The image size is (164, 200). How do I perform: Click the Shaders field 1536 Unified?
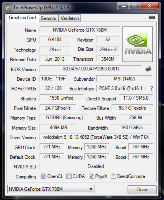[x=62, y=98]
